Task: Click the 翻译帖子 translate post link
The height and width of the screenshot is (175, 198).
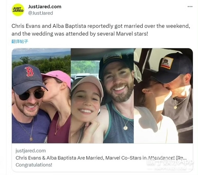Action: (x=19, y=41)
